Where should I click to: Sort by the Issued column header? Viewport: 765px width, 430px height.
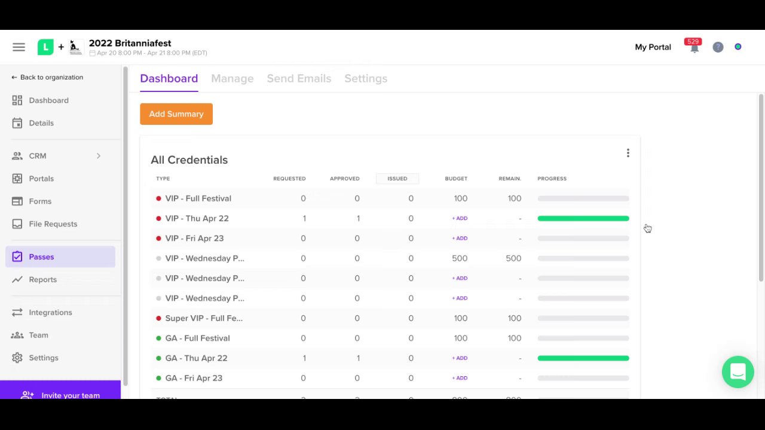[397, 179]
